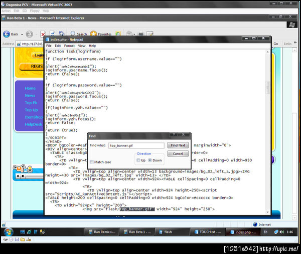Click the Internet zone globe in status bar
301x254 pixels.
[x=255, y=224]
